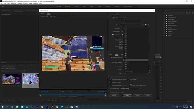This screenshot has height=109, width=194.
Task: Open the Source Scaling dropdown
Action: 61,16
